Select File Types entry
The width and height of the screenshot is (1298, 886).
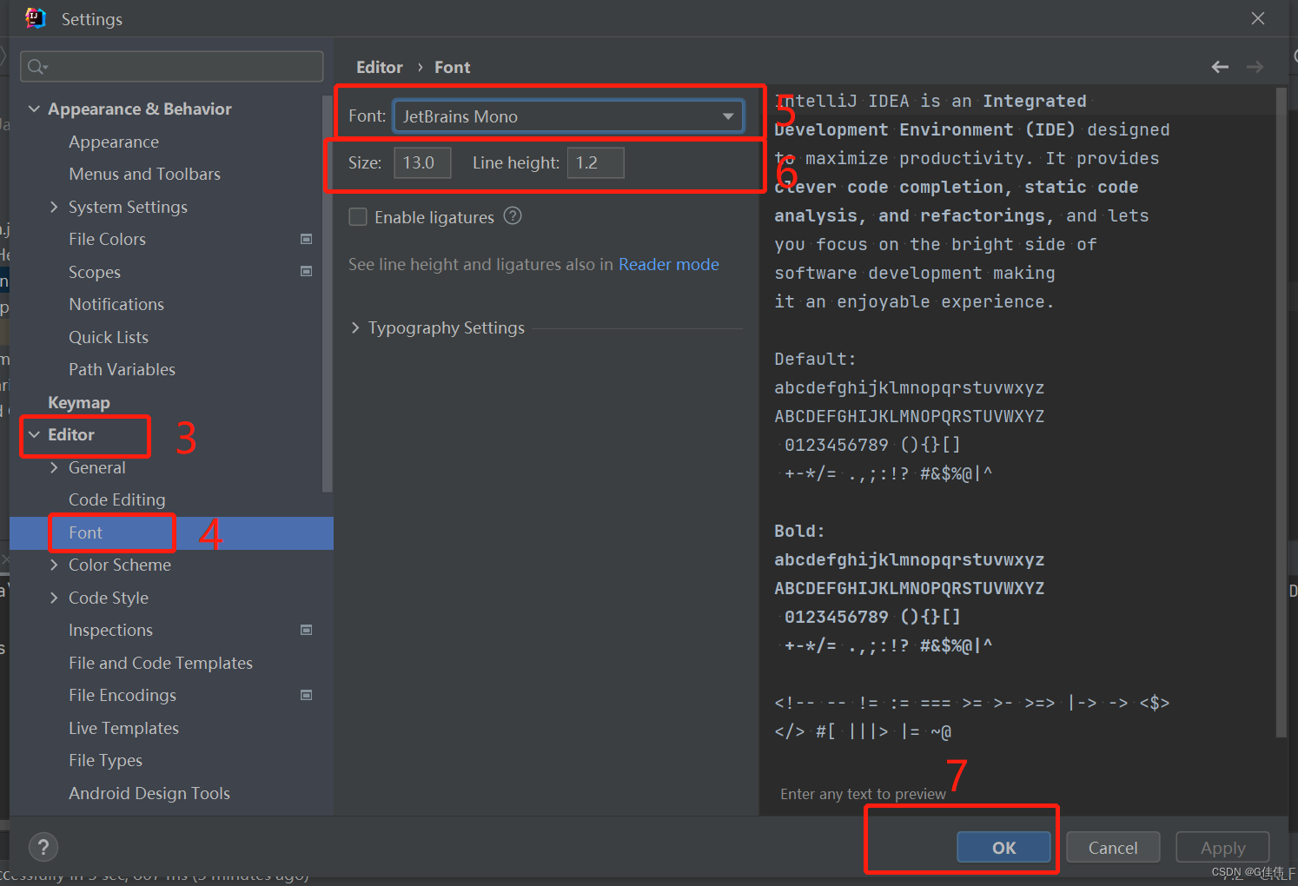[105, 760]
